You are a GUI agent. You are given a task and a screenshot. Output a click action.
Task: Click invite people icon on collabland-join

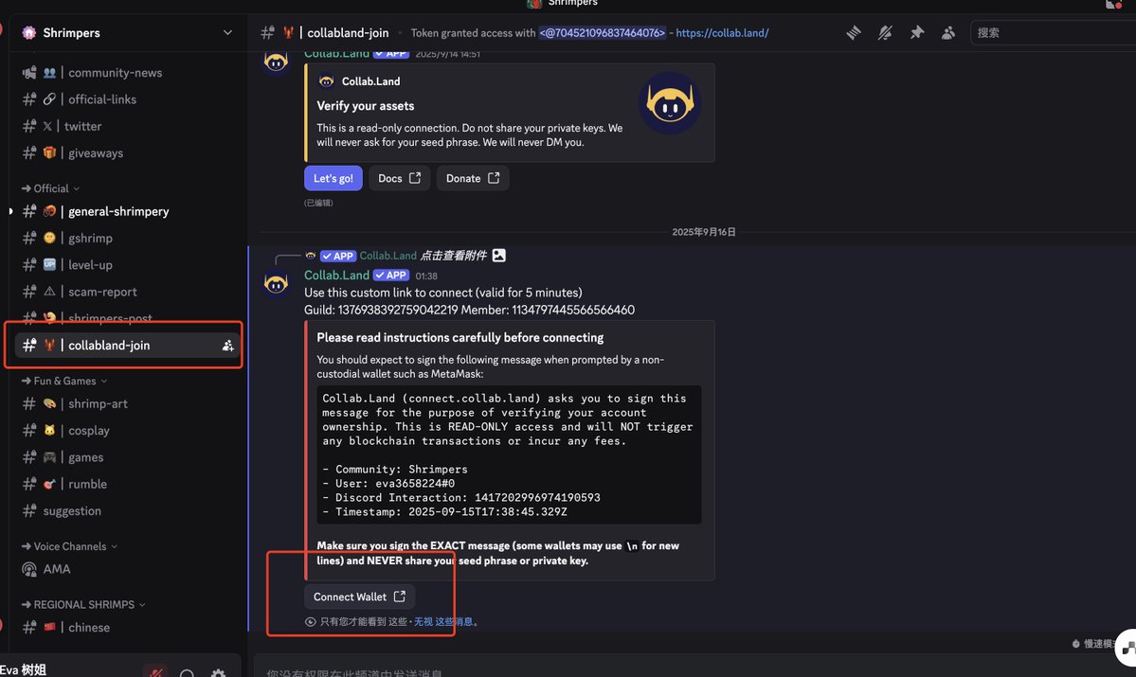tap(227, 346)
